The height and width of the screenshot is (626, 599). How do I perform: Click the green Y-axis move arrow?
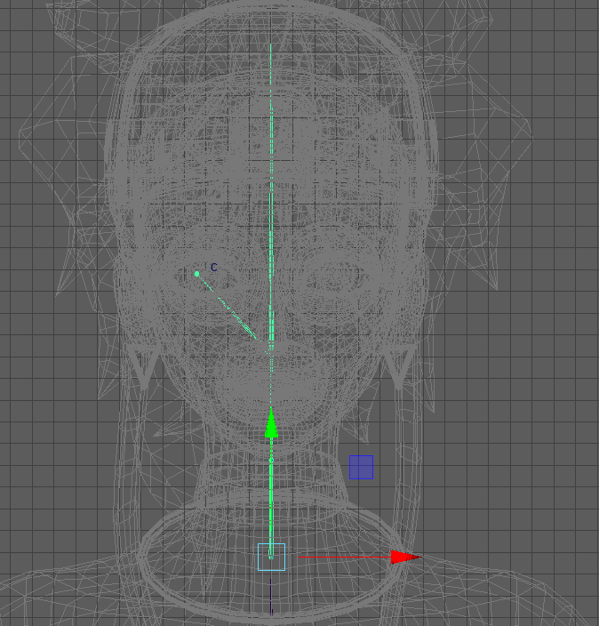tap(271, 423)
